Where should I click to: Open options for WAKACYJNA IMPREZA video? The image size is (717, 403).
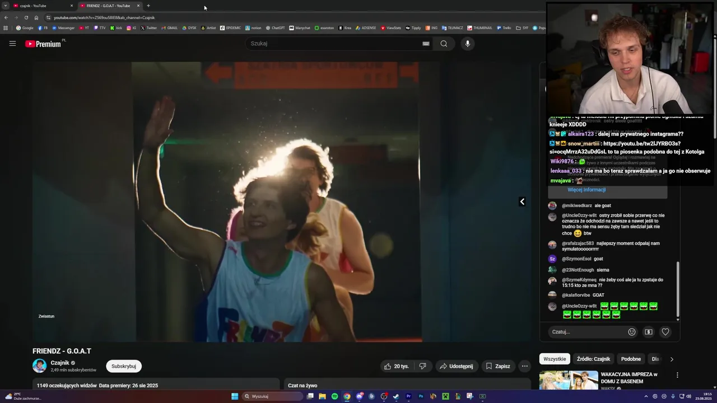677,375
